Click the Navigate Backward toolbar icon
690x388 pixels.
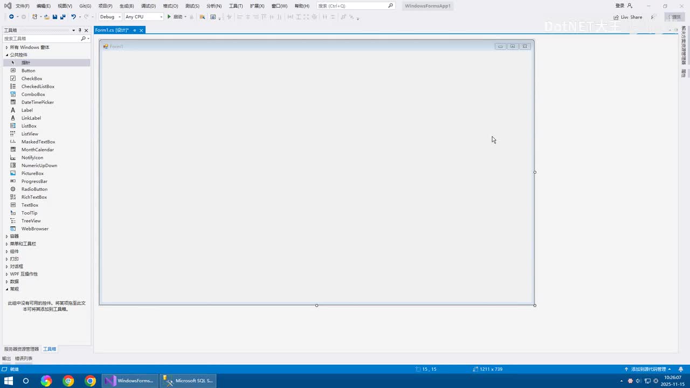click(11, 17)
